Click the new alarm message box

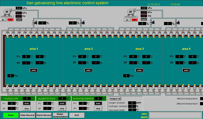point(175,115)
